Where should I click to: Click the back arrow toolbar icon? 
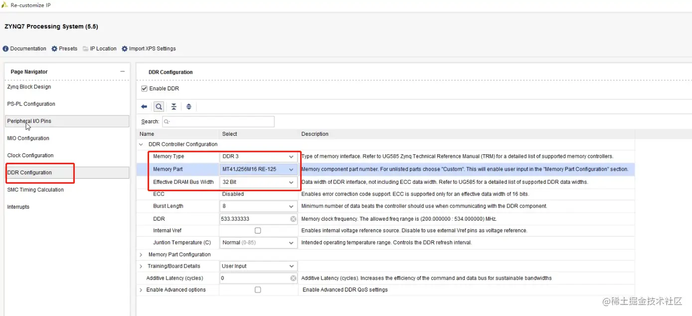point(144,106)
